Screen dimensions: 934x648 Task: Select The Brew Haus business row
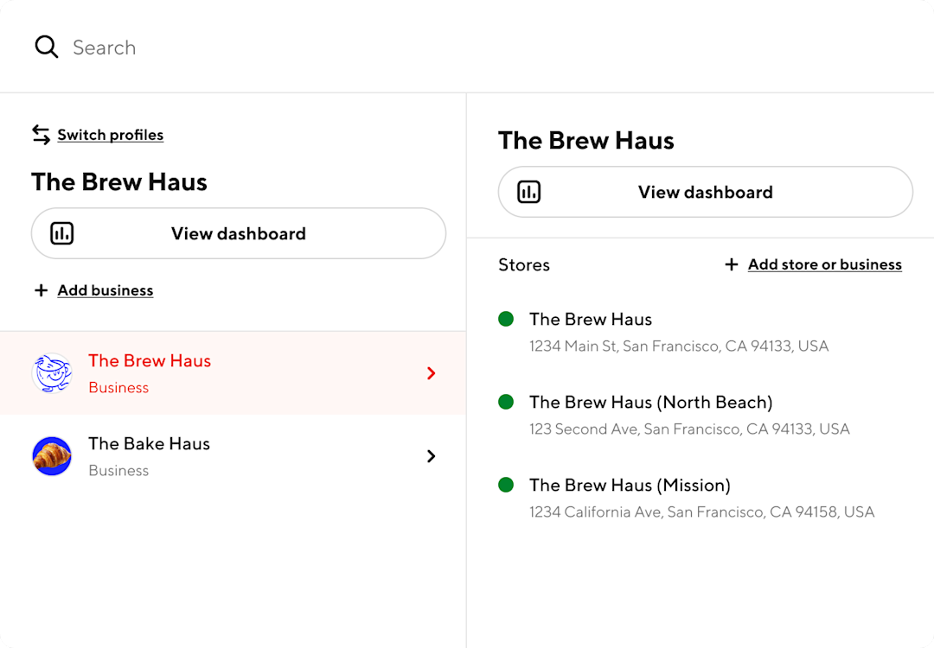(233, 373)
